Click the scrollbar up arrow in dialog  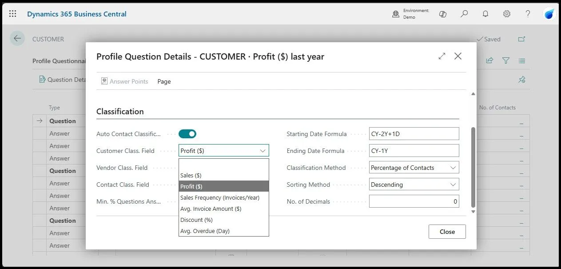click(473, 94)
